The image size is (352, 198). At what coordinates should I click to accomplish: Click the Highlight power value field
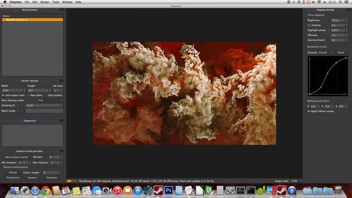tap(338, 30)
